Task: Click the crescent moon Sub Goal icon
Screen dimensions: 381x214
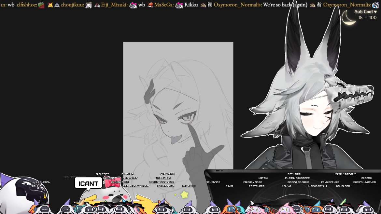Action: click(x=348, y=18)
